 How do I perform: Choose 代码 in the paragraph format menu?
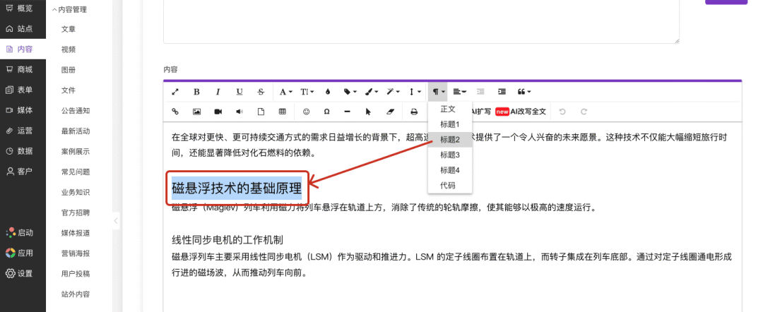click(448, 186)
